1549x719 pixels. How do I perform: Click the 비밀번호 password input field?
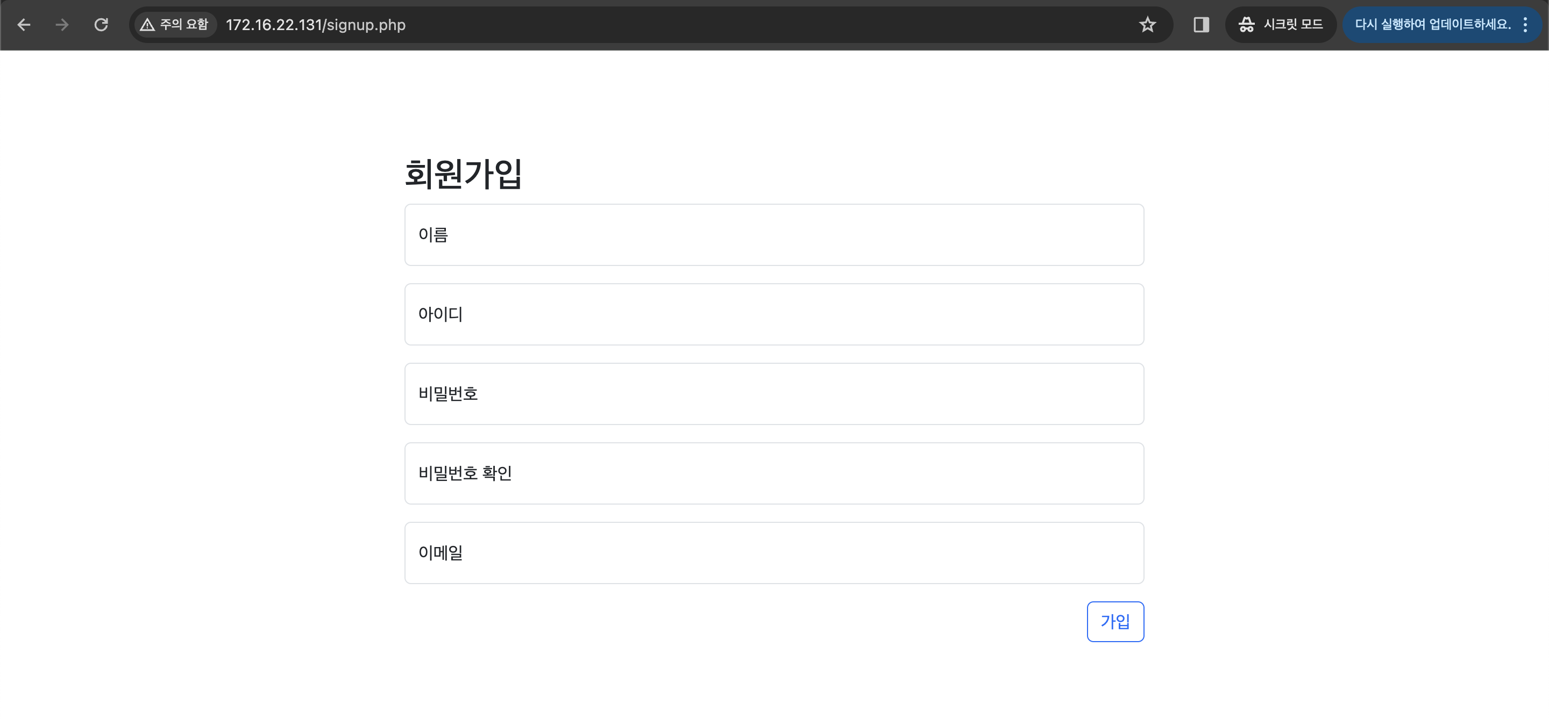774,394
